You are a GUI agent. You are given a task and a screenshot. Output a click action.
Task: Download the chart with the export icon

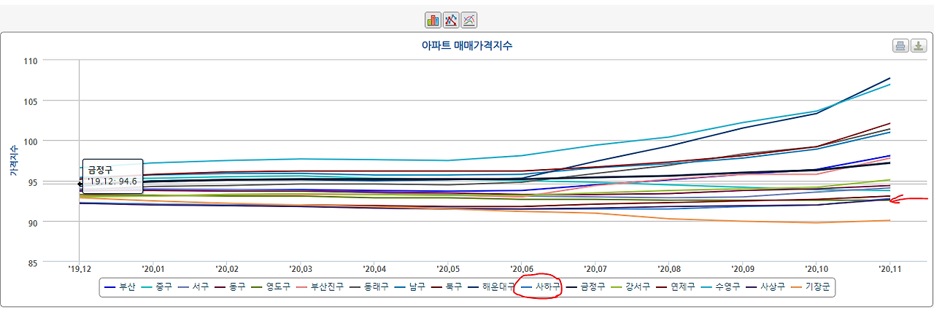(918, 46)
